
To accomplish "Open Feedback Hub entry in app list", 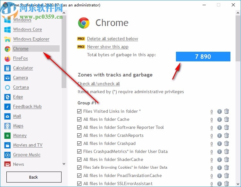I will click(x=27, y=107).
